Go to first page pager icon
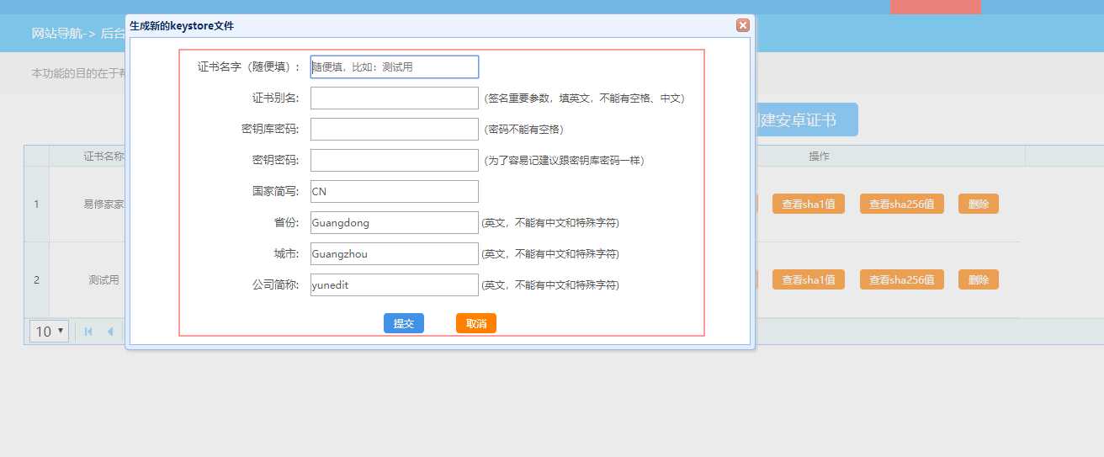Screen dimensions: 1104x457 tap(88, 332)
